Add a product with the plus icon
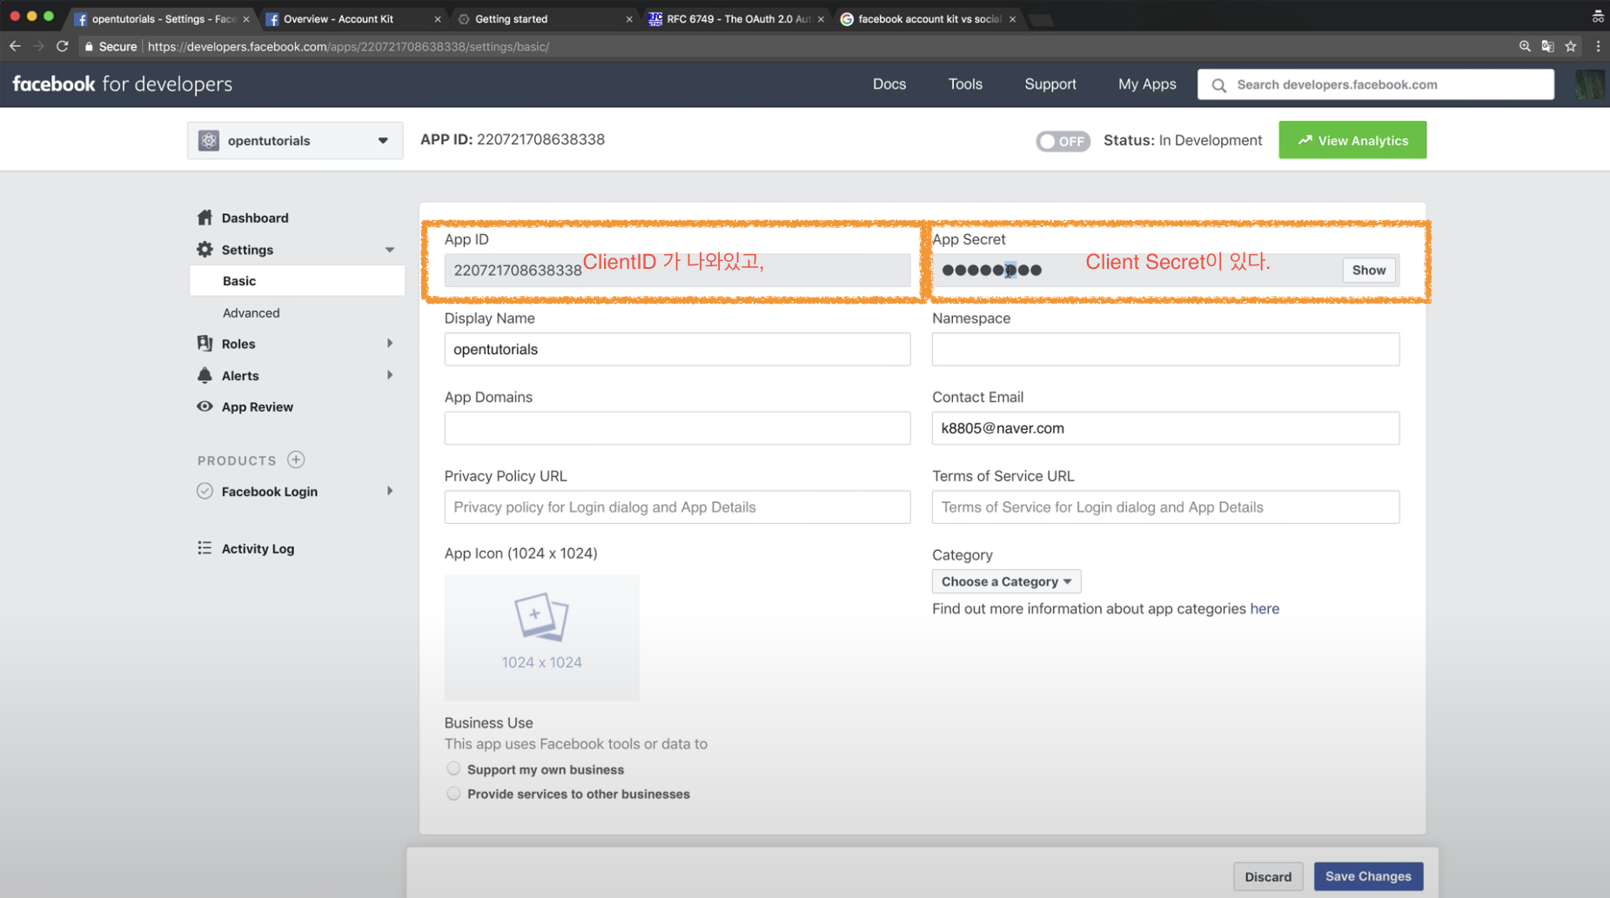1610x898 pixels. [x=296, y=459]
